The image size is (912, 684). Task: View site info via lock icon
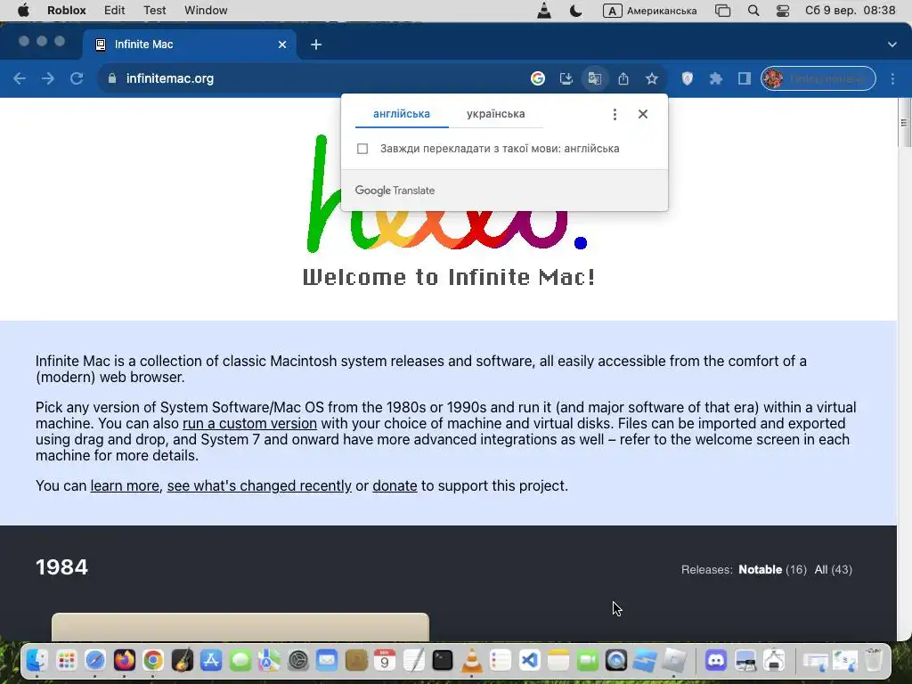point(112,78)
